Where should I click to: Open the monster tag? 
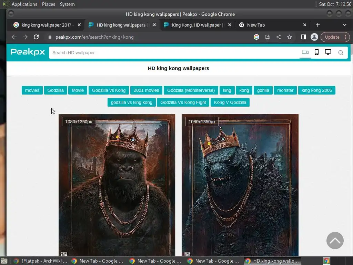285,90
